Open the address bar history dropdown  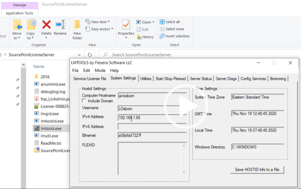click(x=79, y=55)
